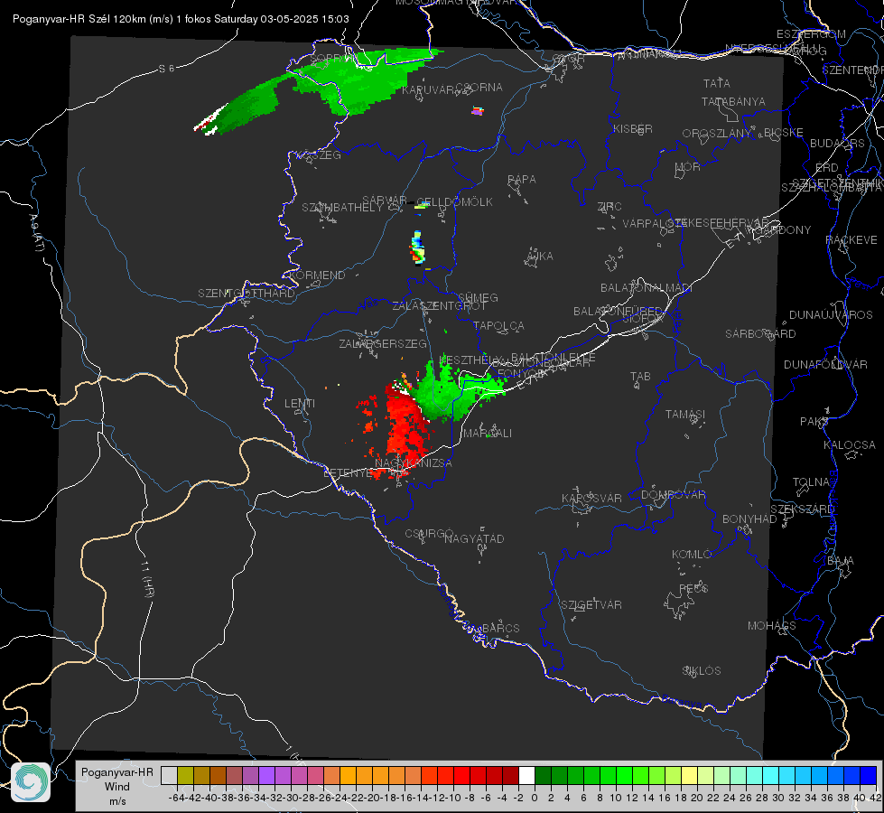Image resolution: width=884 pixels, height=813 pixels.
Task: Click the KAPOSVAR city label
Action: tap(591, 498)
